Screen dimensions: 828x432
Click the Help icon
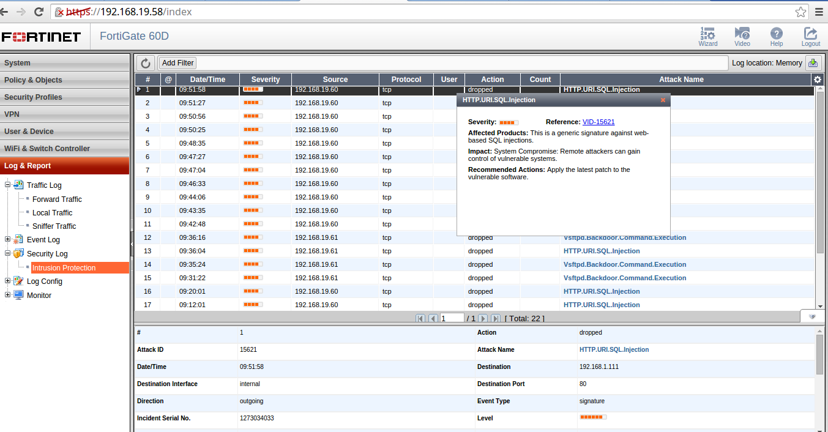click(776, 35)
